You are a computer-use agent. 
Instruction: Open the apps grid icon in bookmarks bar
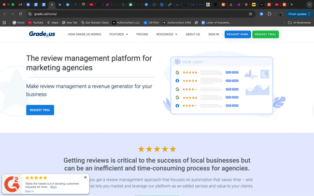point(4,23)
